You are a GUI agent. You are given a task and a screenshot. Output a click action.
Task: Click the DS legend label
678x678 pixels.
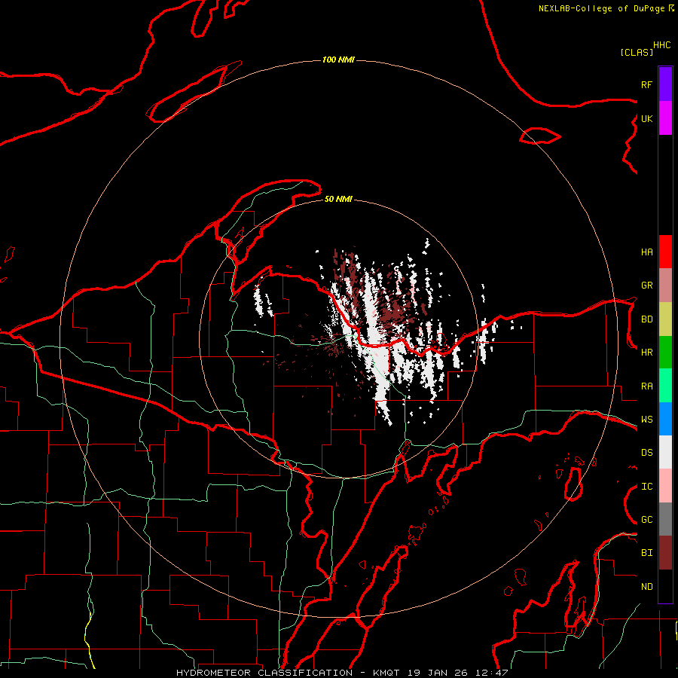point(646,453)
